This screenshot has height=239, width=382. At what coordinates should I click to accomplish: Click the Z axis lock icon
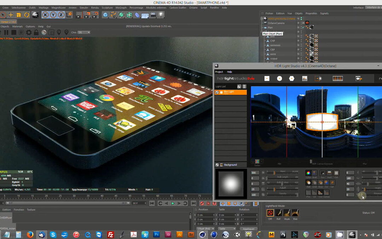(61, 15)
